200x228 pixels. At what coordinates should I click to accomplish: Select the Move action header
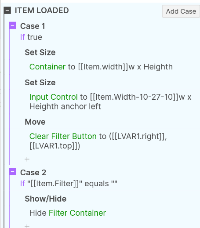(x=35, y=122)
